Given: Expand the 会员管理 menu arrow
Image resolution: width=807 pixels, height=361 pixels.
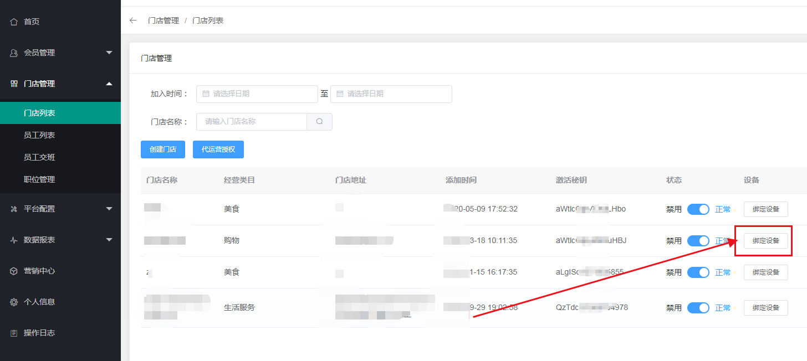Looking at the screenshot, I should 109,53.
